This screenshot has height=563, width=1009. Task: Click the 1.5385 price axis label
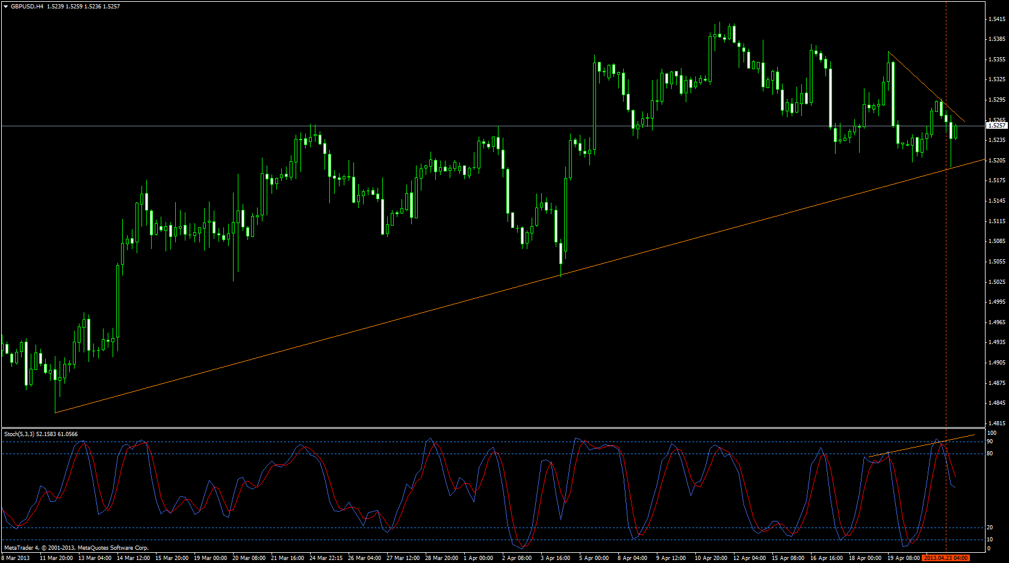click(x=996, y=39)
